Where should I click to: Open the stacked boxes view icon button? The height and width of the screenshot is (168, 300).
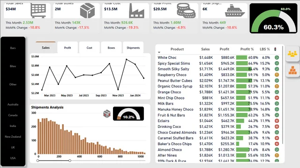[292, 70]
